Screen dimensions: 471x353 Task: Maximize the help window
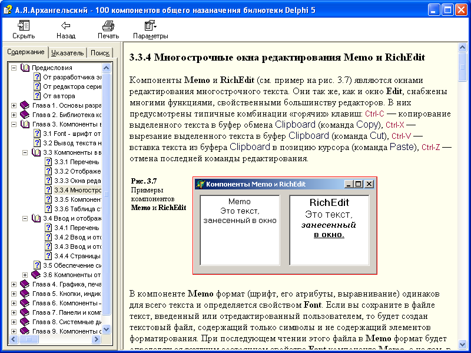tap(447, 10)
